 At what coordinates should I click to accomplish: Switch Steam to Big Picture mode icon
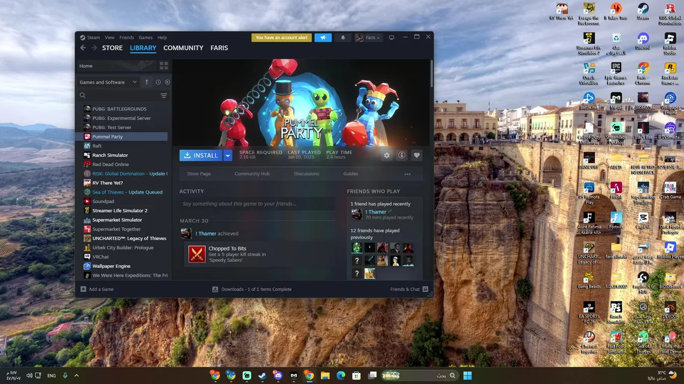[x=391, y=37]
